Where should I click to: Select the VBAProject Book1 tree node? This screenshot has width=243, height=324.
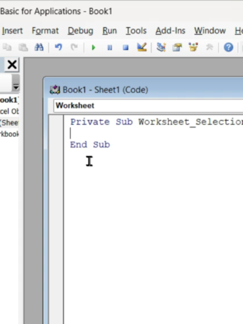click(9, 100)
